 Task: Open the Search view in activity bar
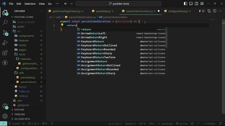(x=5, y=22)
